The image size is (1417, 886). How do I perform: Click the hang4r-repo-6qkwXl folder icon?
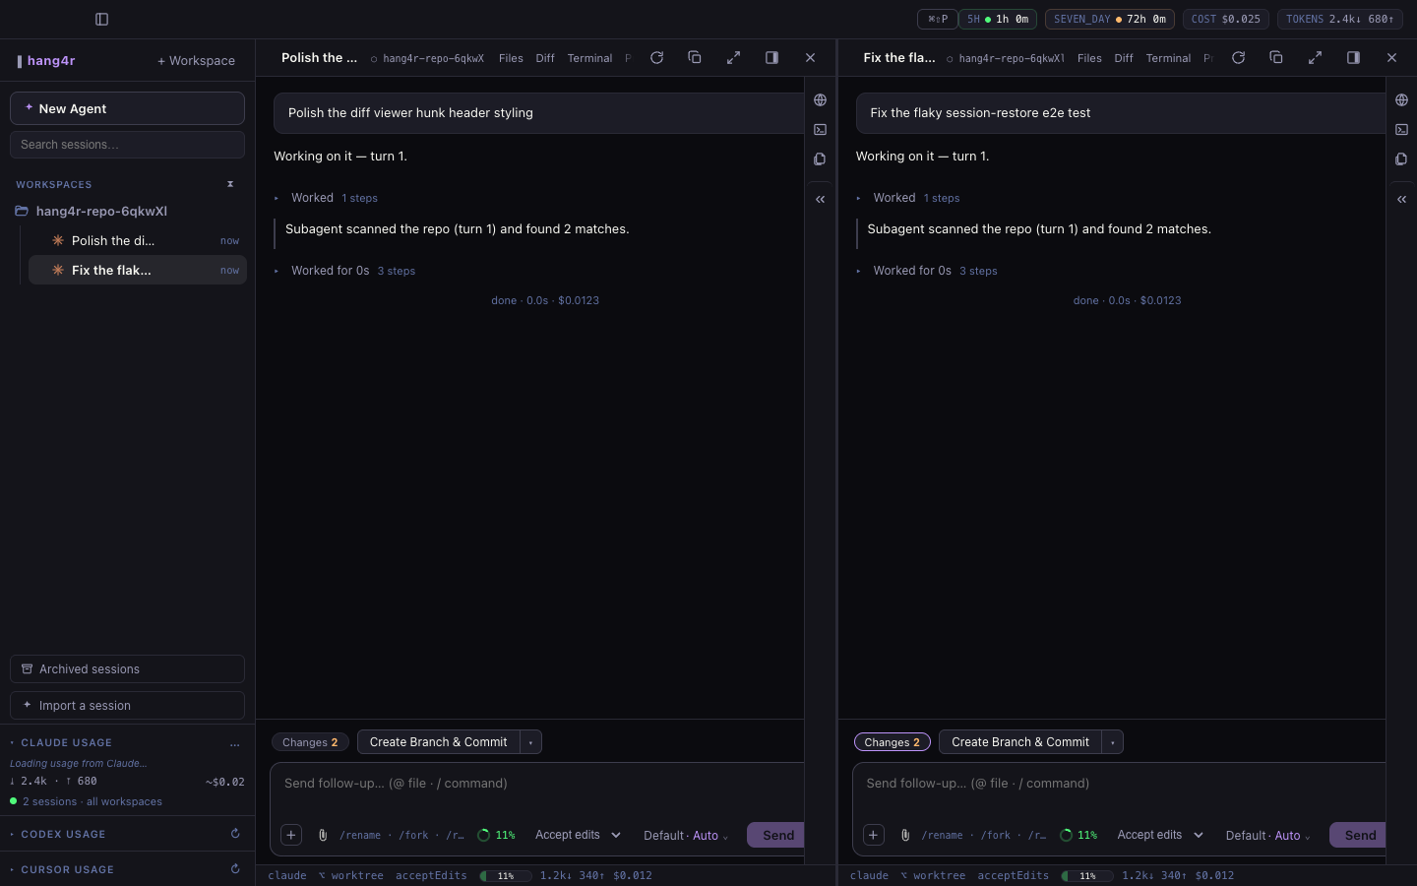pyautogui.click(x=22, y=211)
